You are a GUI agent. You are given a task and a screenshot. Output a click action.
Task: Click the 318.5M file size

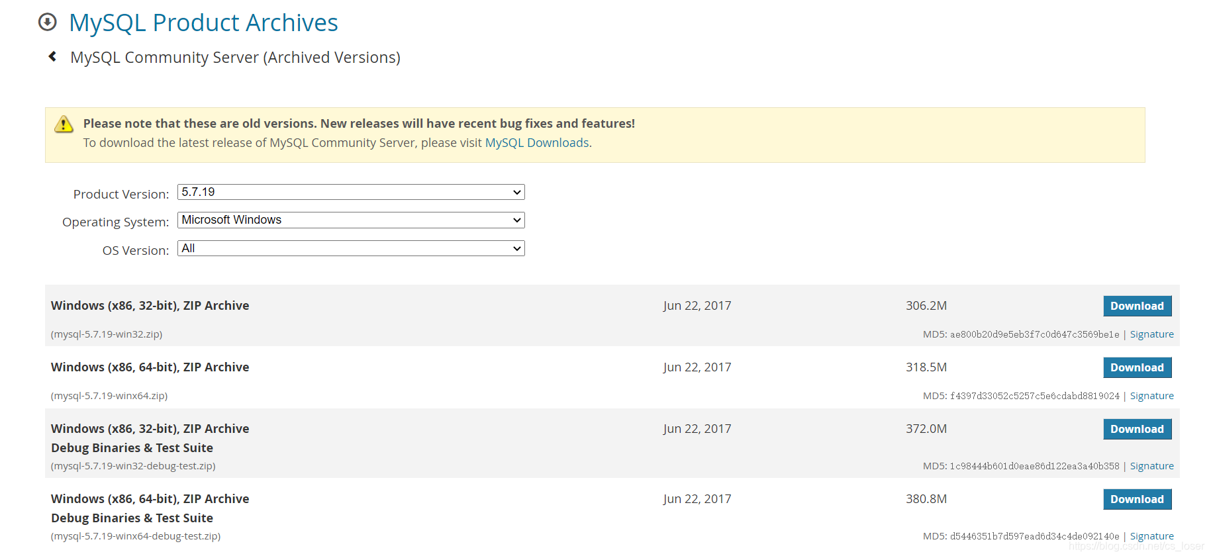[926, 367]
